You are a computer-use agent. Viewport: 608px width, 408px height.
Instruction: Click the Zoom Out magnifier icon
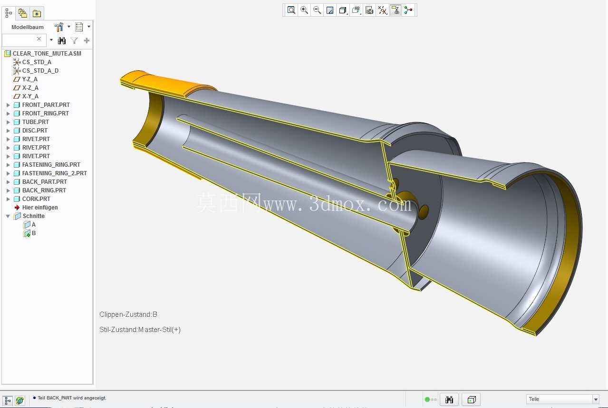[317, 10]
